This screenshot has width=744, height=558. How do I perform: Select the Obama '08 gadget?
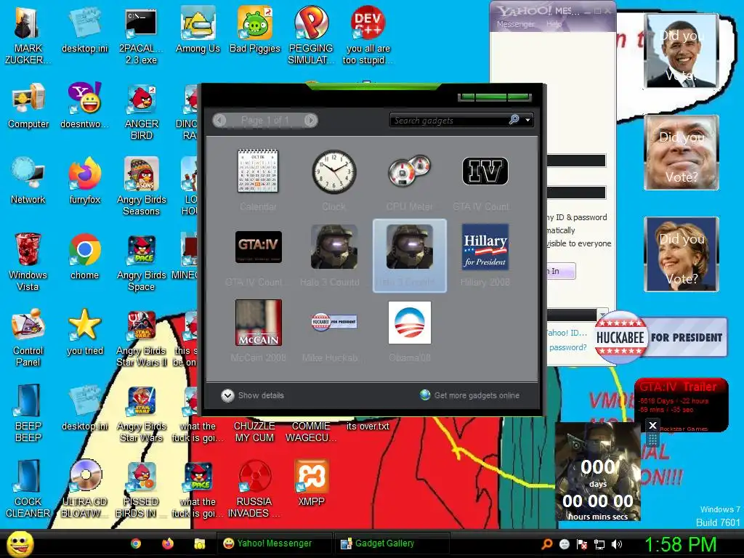pyautogui.click(x=410, y=322)
